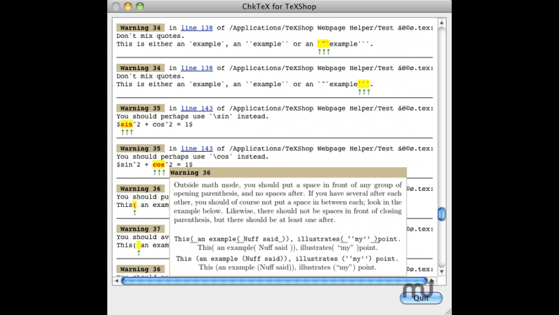Click the highlighted space under Warning 37
The image size is (559, 315).
coord(139,246)
